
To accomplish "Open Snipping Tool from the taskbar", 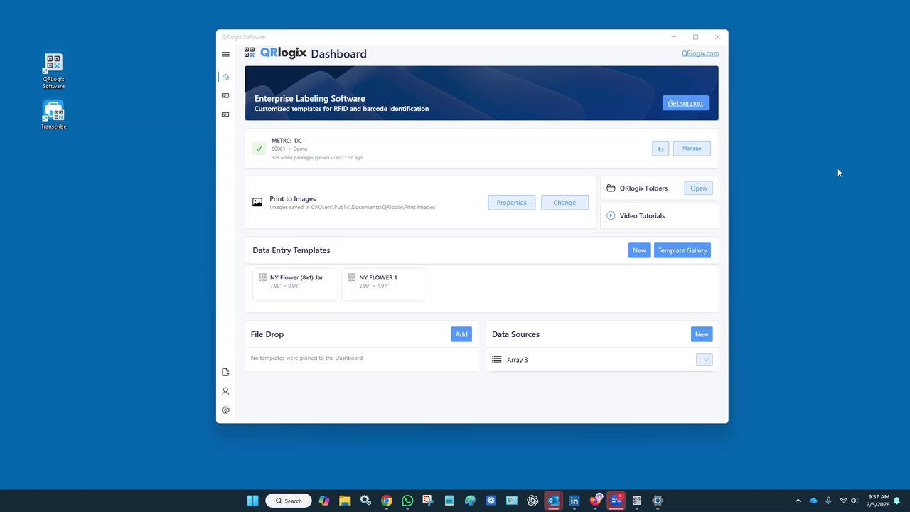I will (428, 501).
